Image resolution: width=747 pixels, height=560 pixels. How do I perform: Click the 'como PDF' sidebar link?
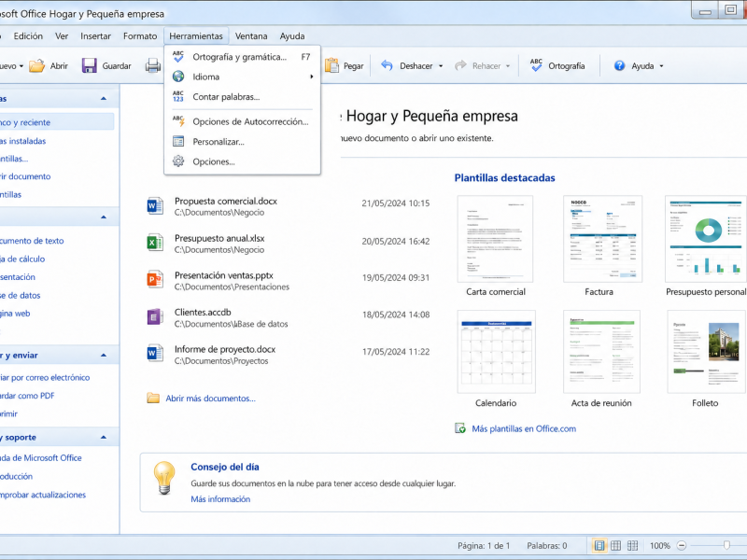click(x=27, y=396)
